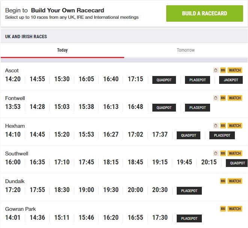Click the BOG badge for Dundalk
The width and height of the screenshot is (248, 228).
(223, 181)
